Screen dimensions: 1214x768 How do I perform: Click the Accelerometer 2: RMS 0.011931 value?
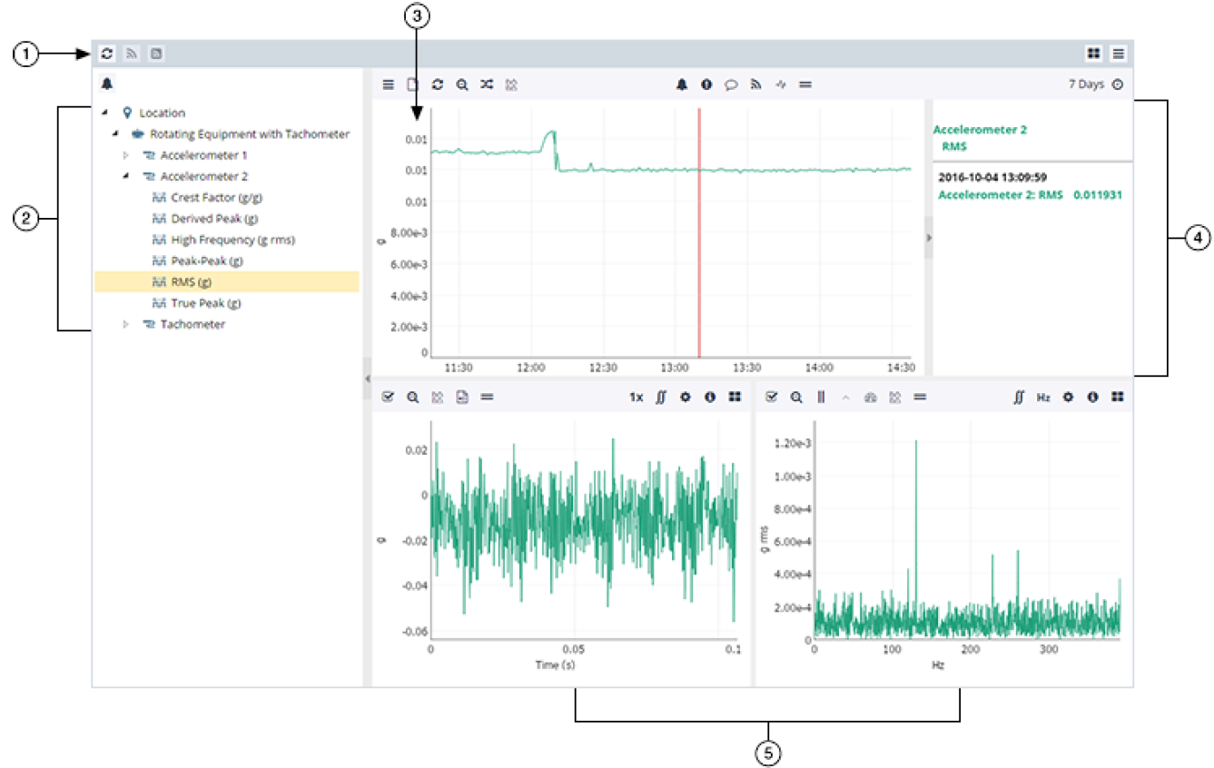click(1029, 194)
